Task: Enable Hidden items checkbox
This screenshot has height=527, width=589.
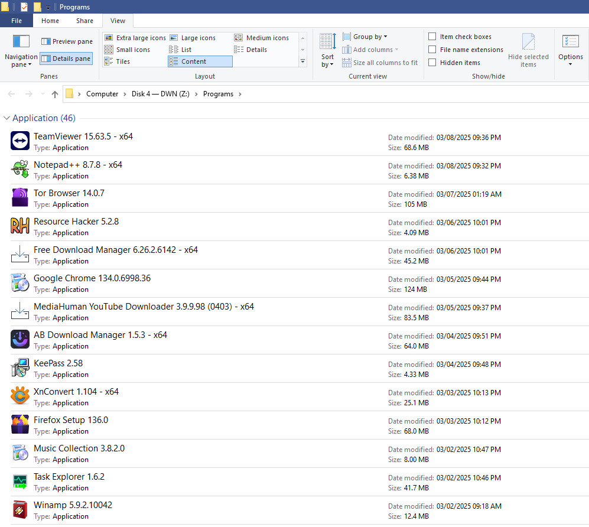Action: tap(432, 63)
